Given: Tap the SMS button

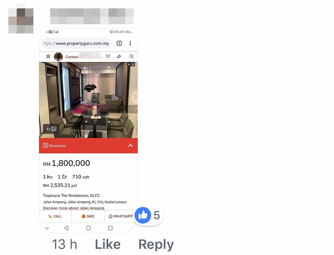Looking at the screenshot, I should (88, 217).
